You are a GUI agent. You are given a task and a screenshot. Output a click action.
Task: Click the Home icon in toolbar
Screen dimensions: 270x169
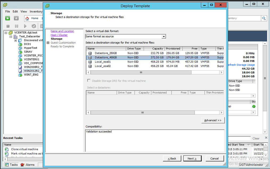tap(27, 18)
